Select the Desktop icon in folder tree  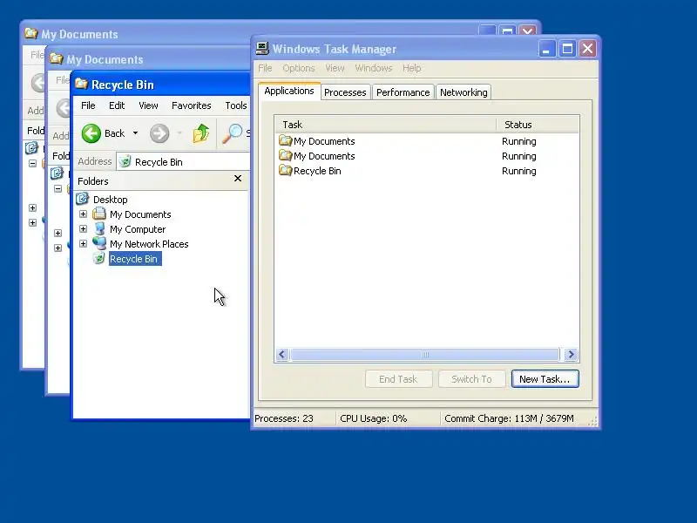(82, 199)
